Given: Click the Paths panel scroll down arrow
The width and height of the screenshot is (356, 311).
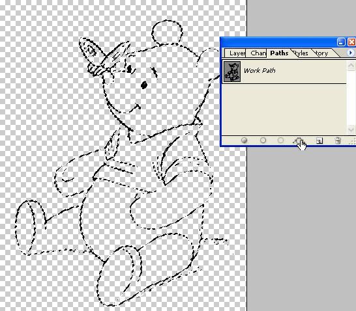Looking at the screenshot, I should coord(351,129).
